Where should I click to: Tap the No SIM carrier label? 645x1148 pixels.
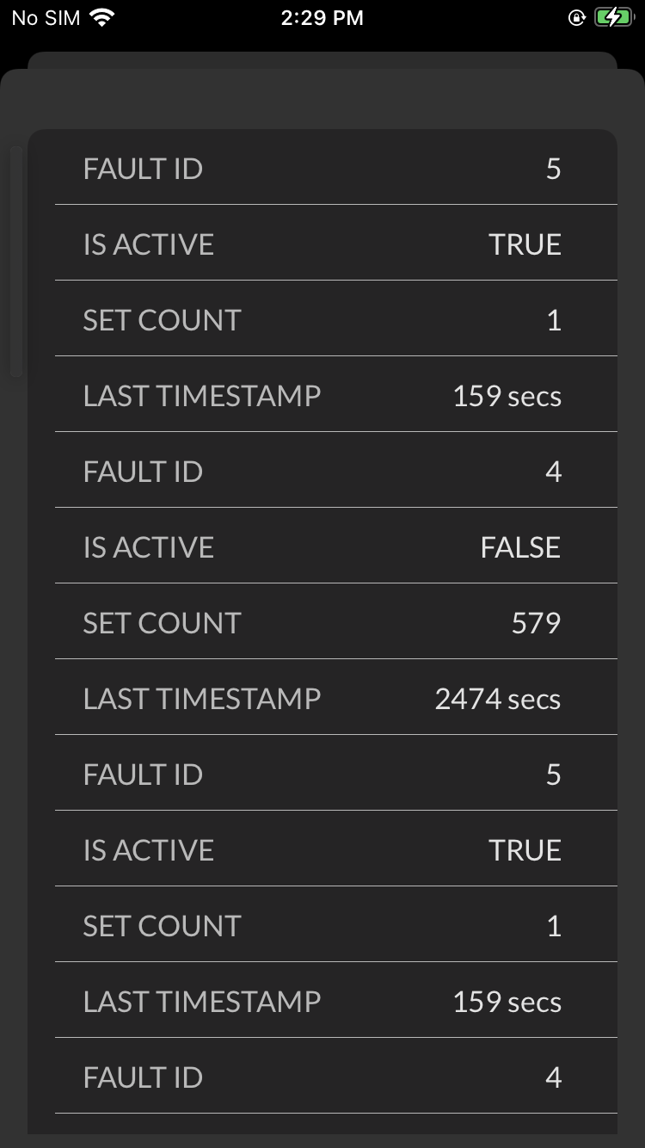(46, 18)
